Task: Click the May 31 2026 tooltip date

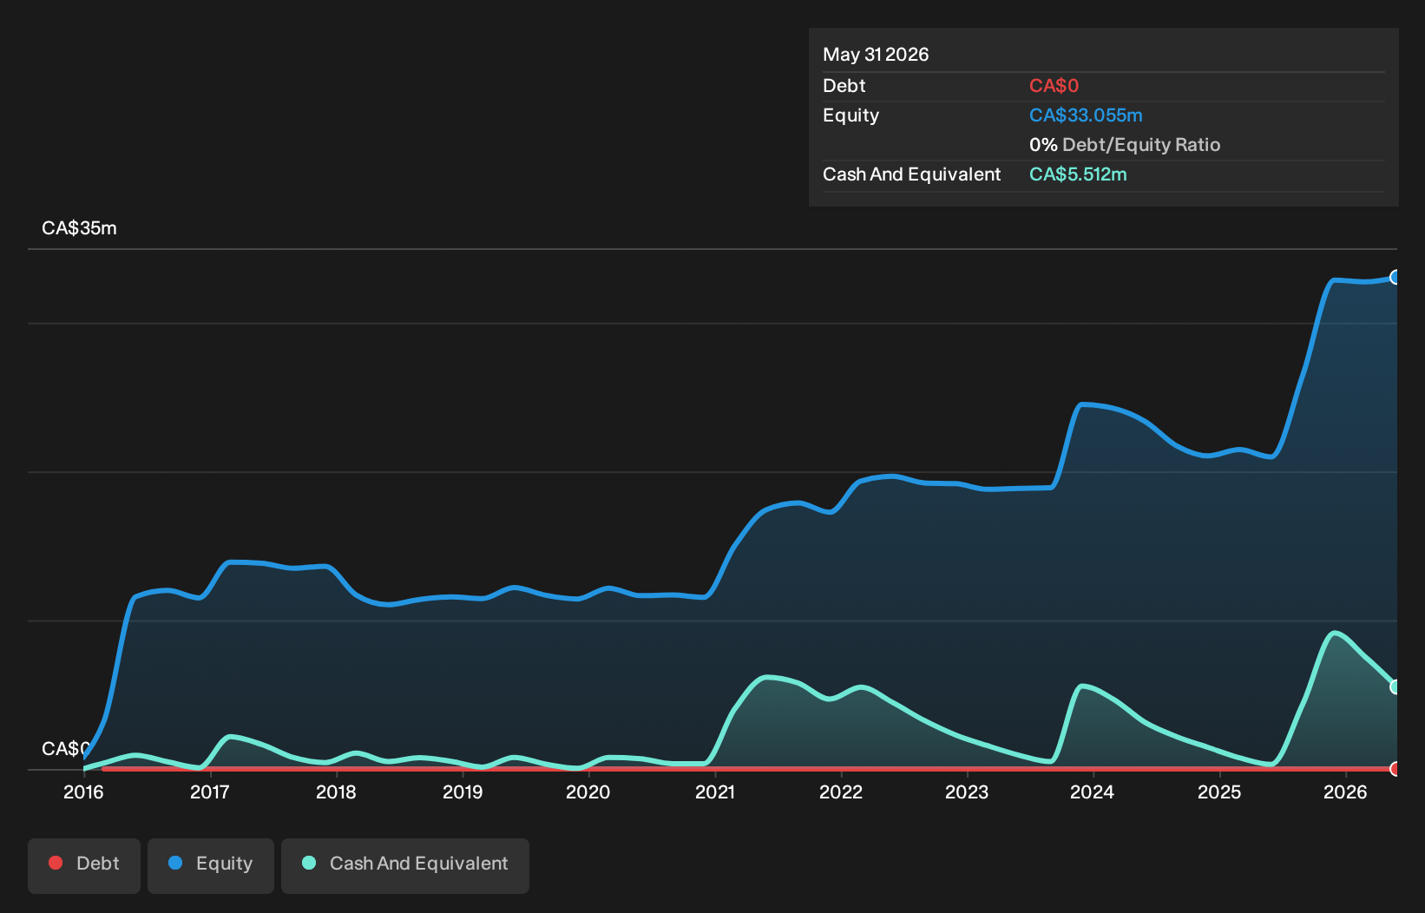Action: pos(876,55)
